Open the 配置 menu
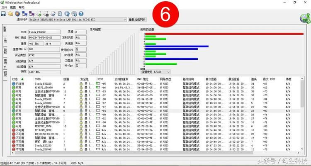Viewport: 311px width, 166px height. pos(13,7)
